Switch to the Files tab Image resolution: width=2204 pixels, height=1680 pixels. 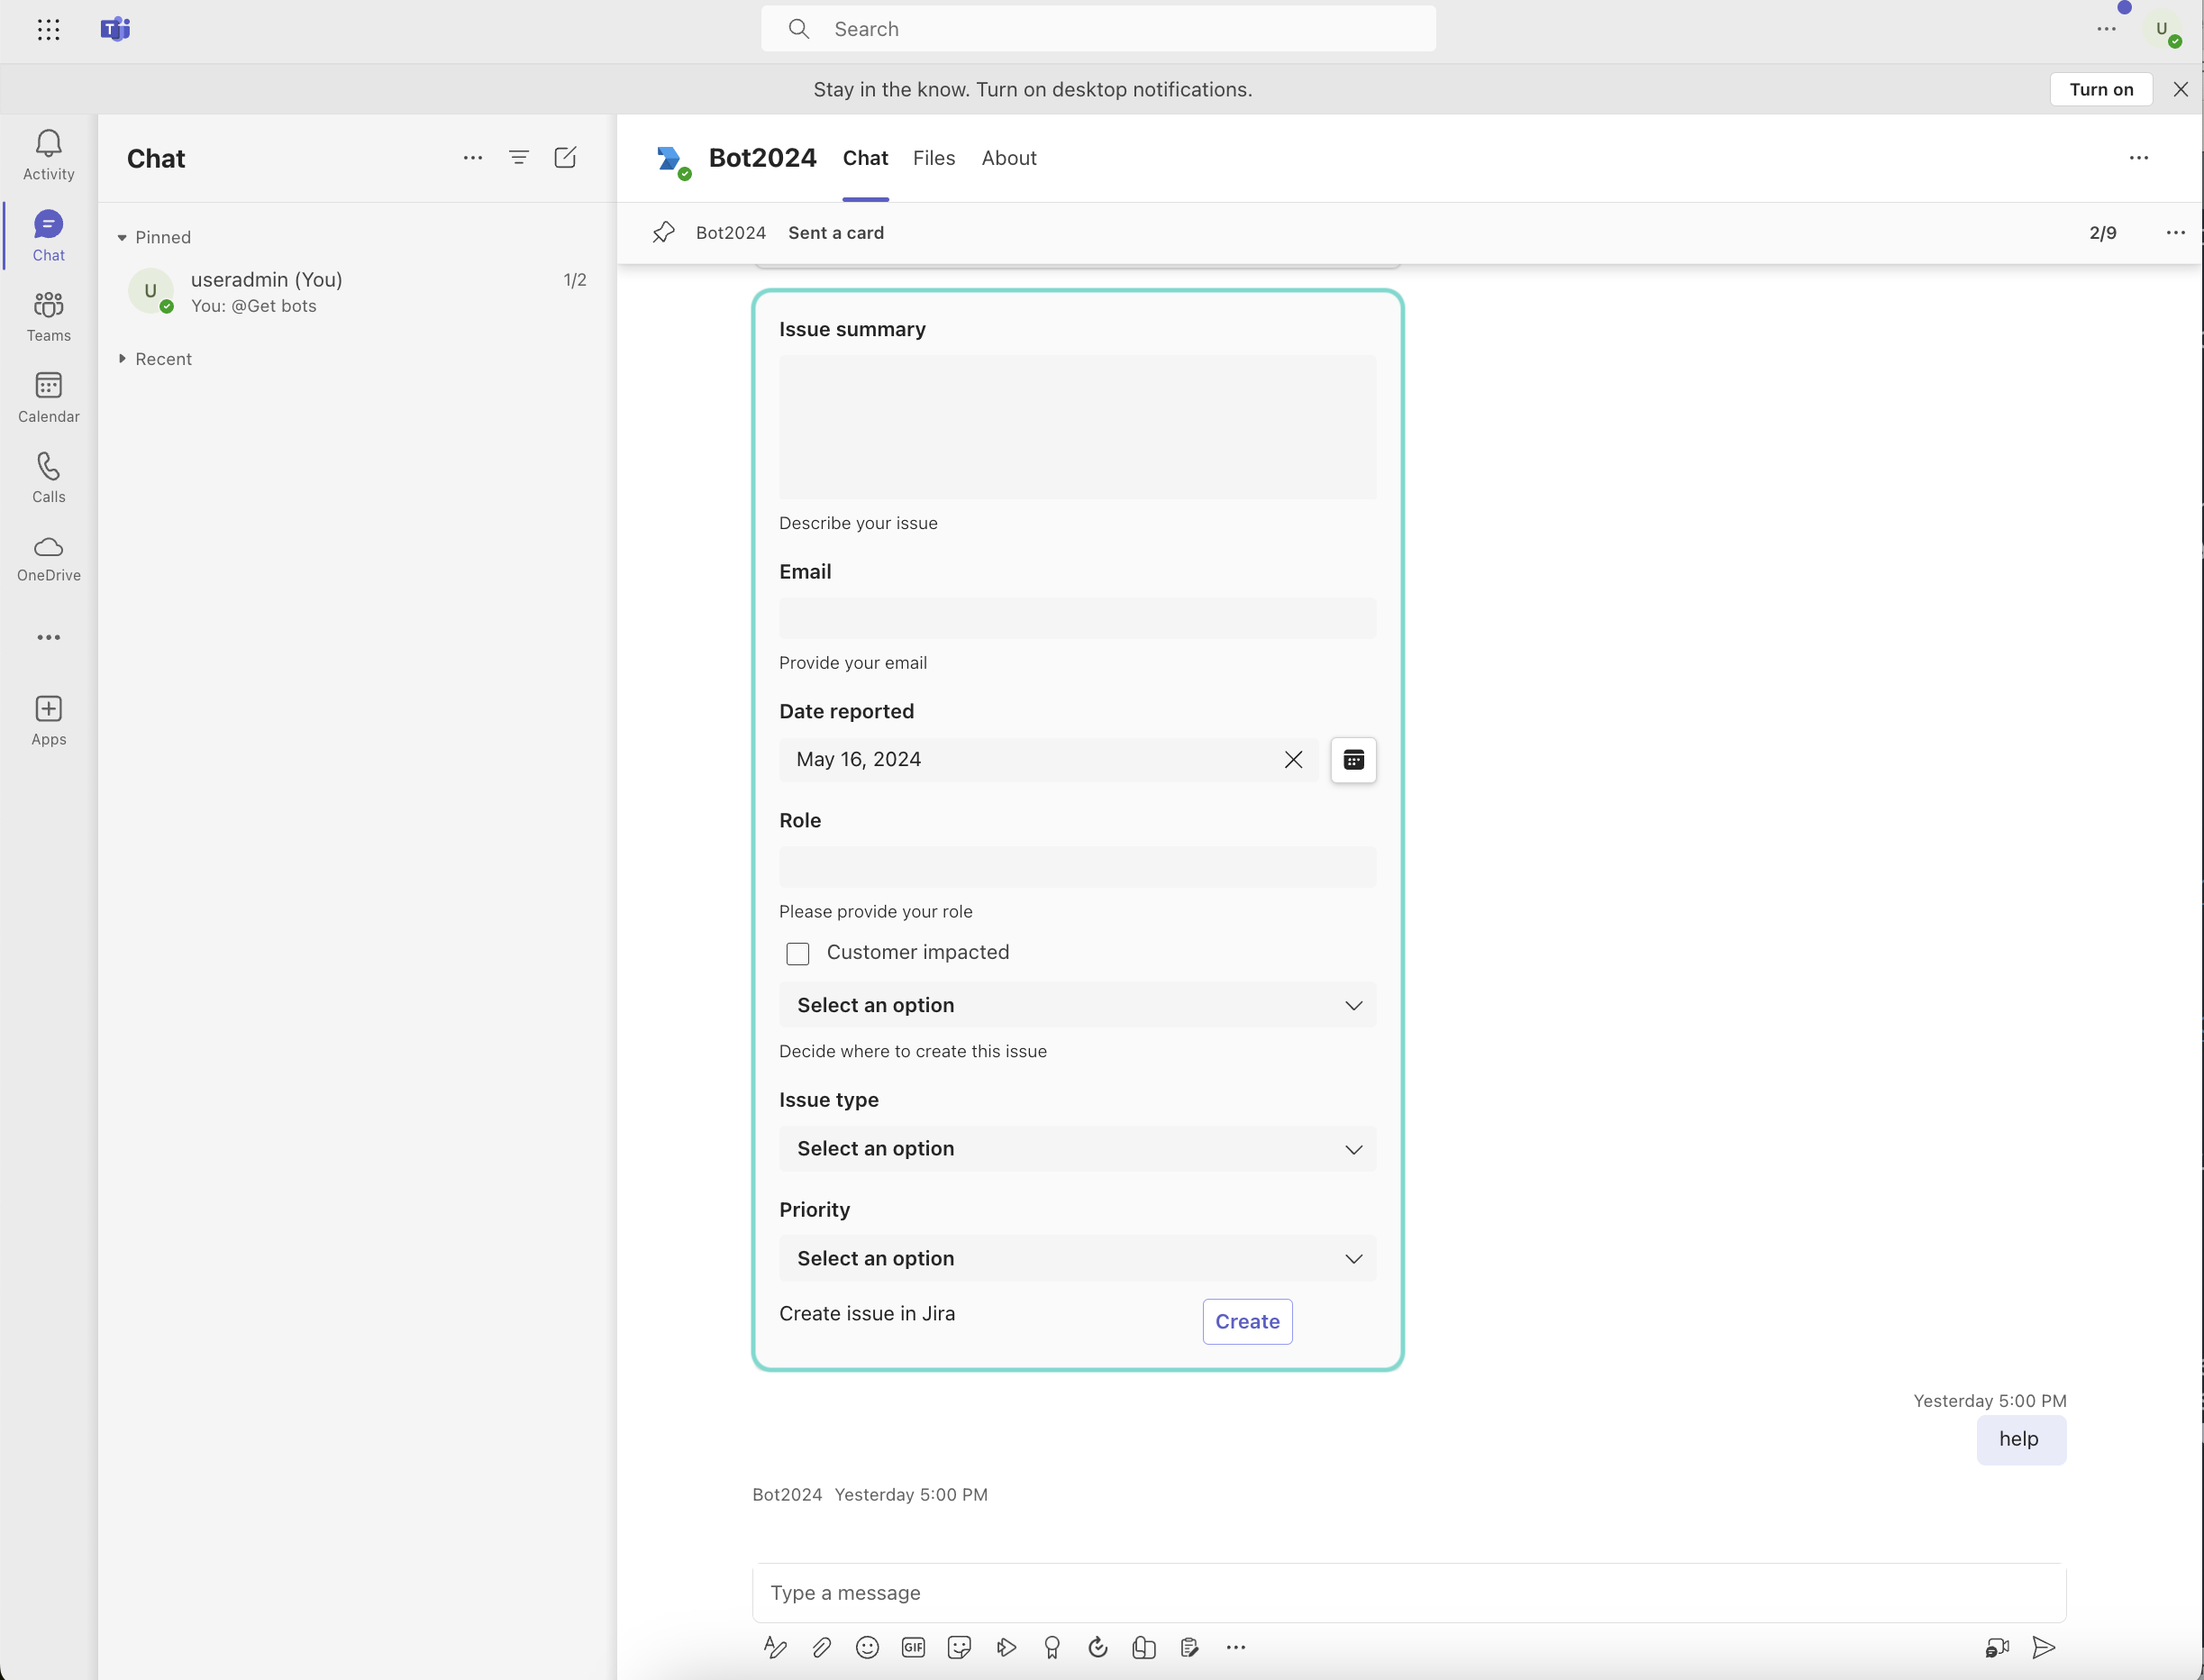[x=934, y=158]
